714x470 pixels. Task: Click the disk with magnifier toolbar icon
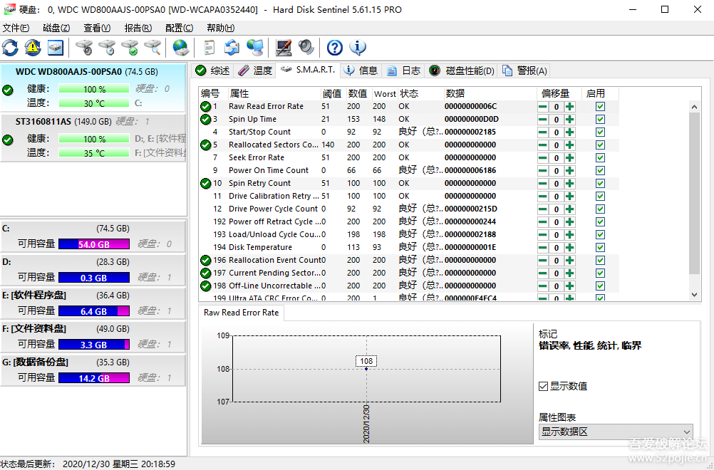coord(152,47)
